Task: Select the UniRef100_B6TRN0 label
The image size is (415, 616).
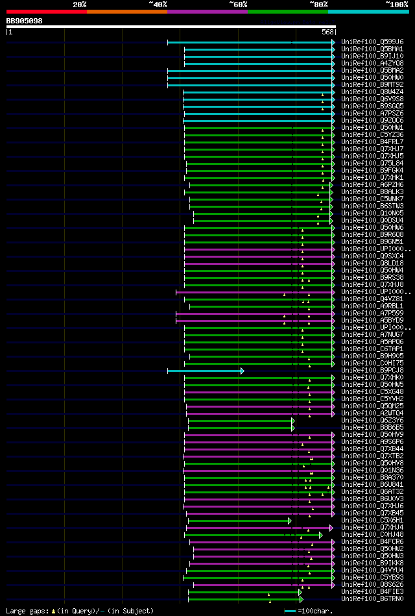Action: tap(373, 600)
